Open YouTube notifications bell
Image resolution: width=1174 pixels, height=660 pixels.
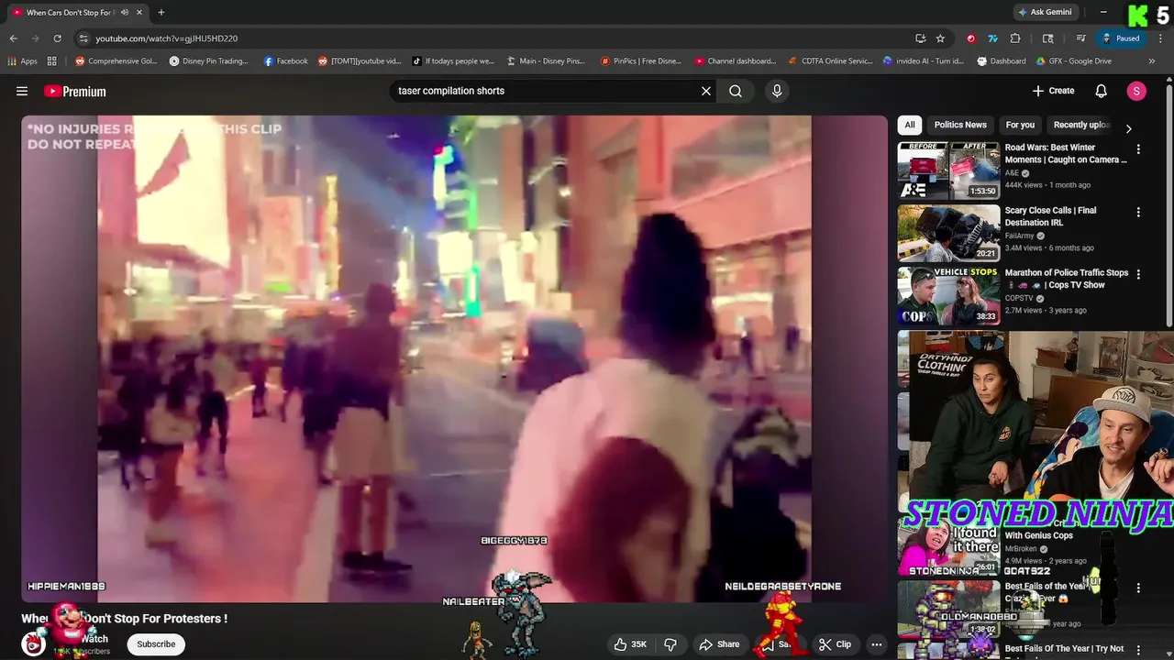[1102, 91]
